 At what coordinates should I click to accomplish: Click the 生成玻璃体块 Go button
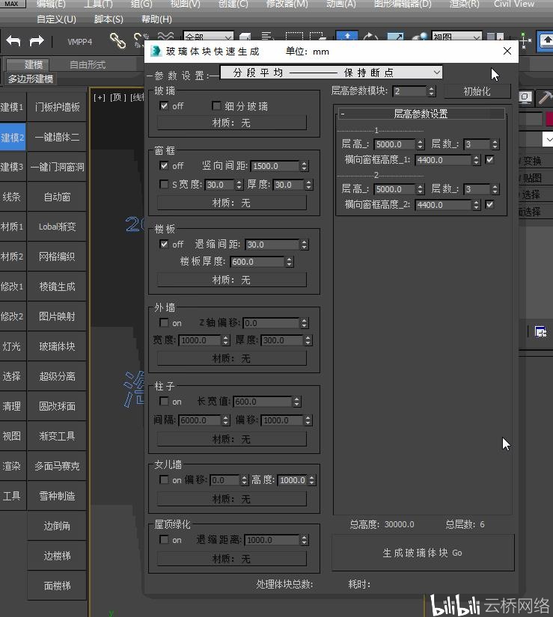(x=423, y=553)
